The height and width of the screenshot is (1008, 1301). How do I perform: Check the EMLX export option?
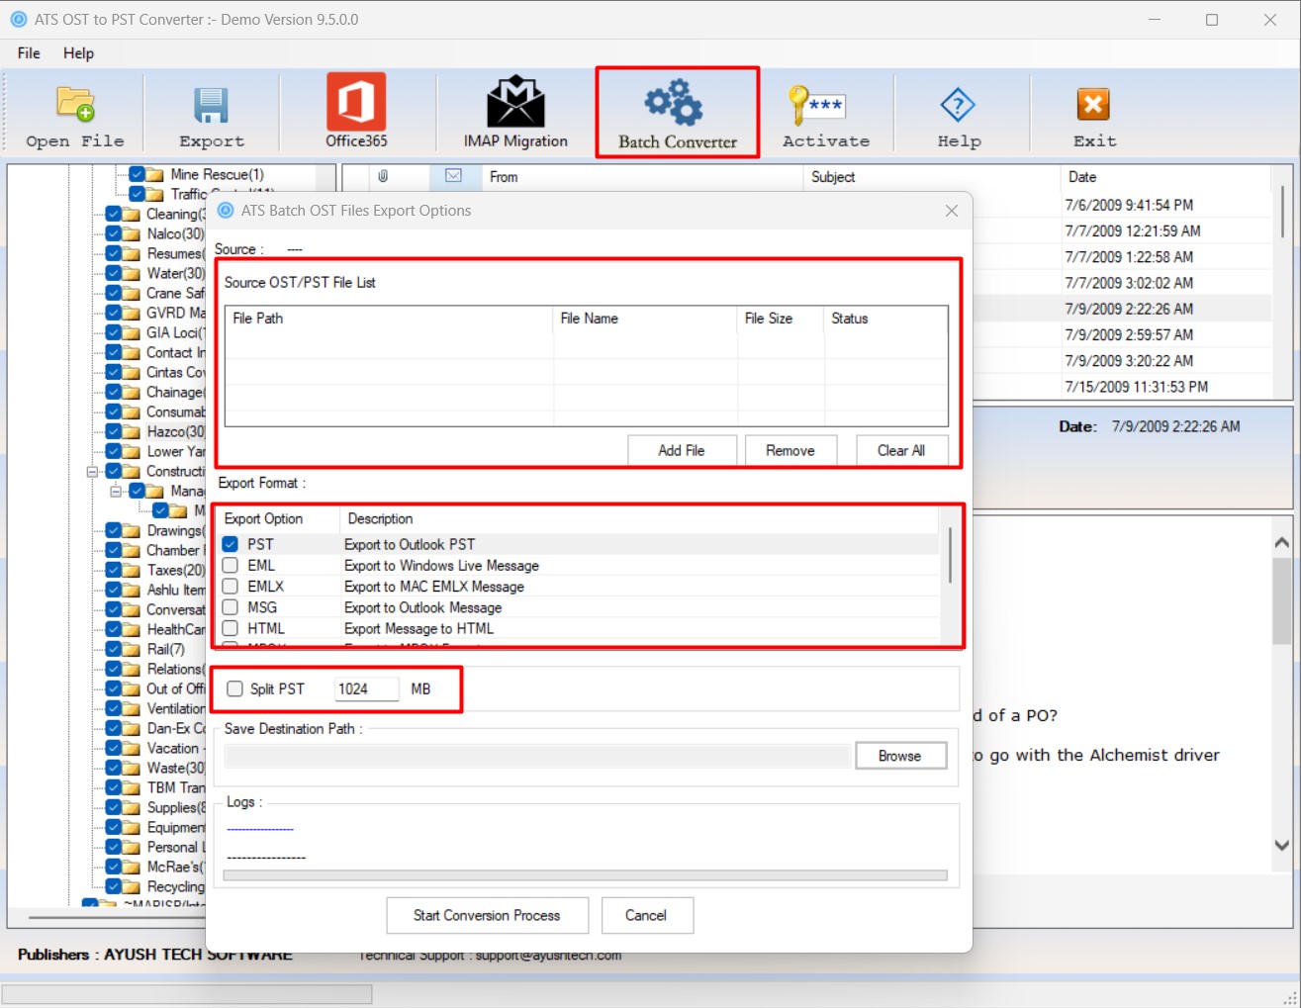pyautogui.click(x=231, y=586)
